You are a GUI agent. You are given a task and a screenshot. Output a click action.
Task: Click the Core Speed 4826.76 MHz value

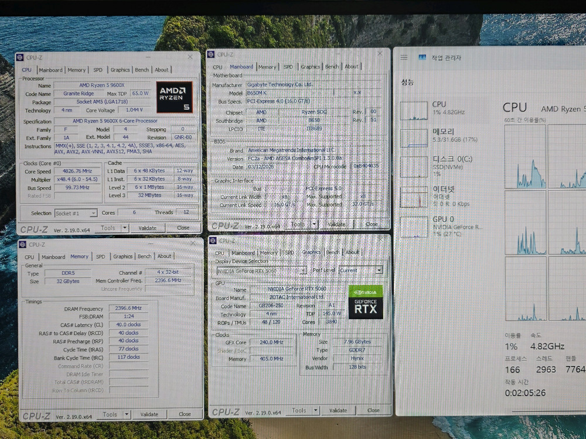(77, 171)
